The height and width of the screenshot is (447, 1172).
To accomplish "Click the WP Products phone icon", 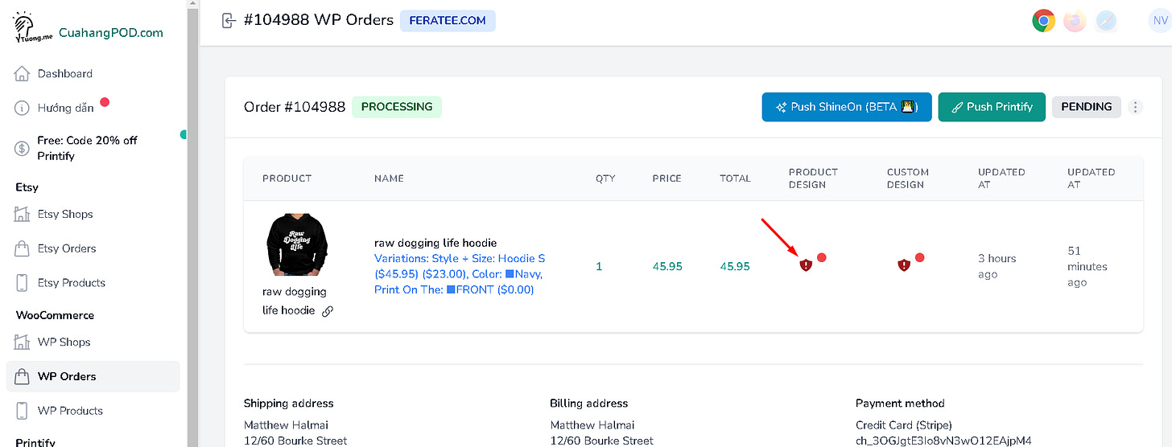I will click(23, 411).
